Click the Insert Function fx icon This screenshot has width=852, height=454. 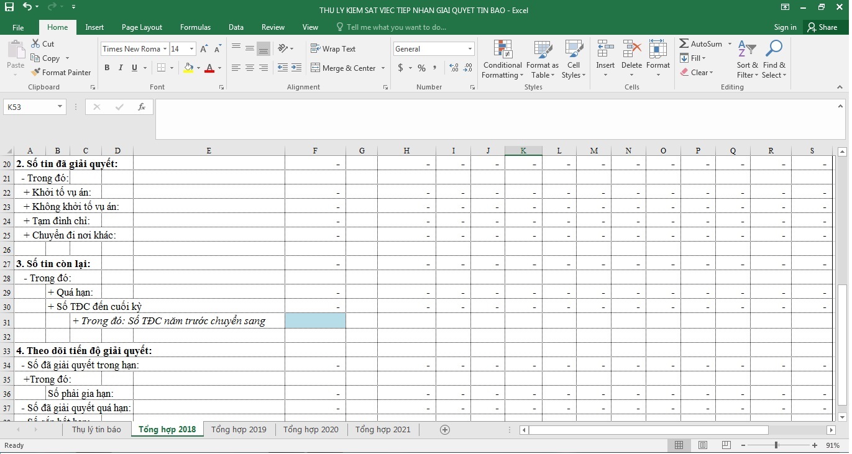[x=142, y=107]
